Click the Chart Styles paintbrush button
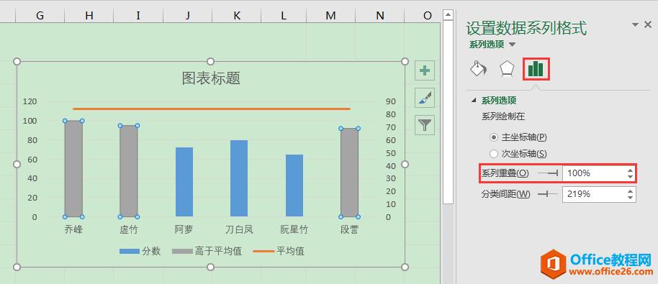The image size is (658, 284). [x=425, y=98]
